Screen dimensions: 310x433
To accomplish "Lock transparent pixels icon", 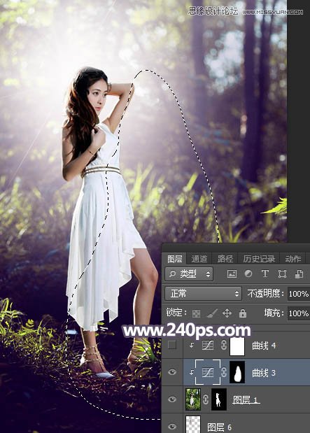I will 196,313.
